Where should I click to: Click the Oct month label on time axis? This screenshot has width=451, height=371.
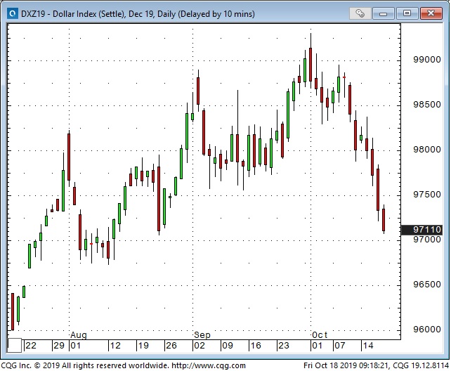point(320,335)
